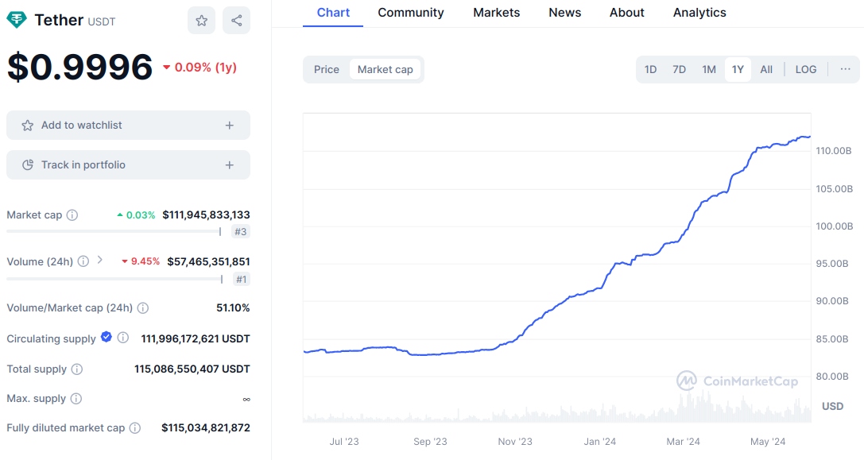
Task: Click the #3 market cap rank badge
Action: point(241,232)
